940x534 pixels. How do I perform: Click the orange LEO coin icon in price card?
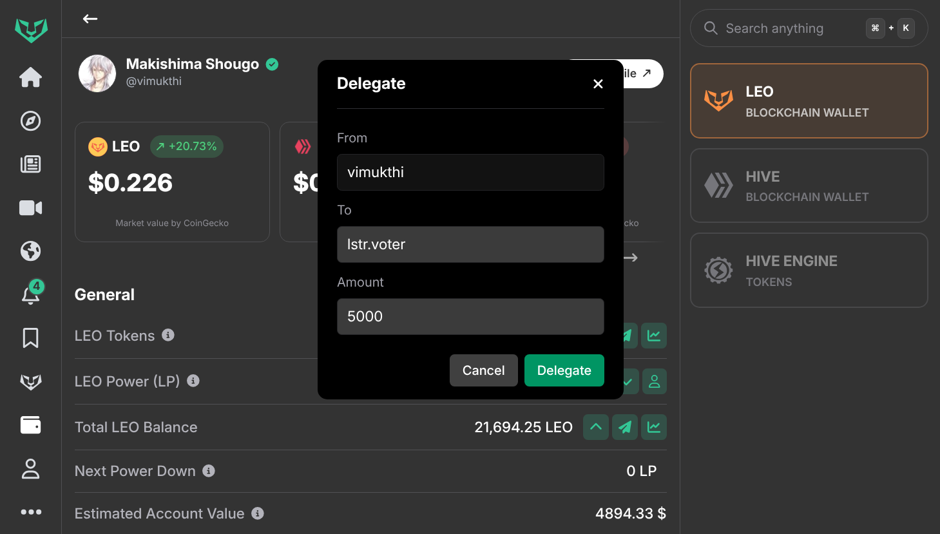(97, 147)
